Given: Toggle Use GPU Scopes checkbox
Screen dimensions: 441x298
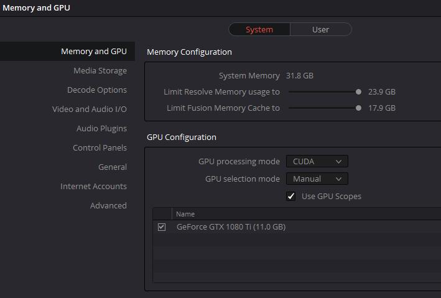Looking at the screenshot, I should click(290, 196).
